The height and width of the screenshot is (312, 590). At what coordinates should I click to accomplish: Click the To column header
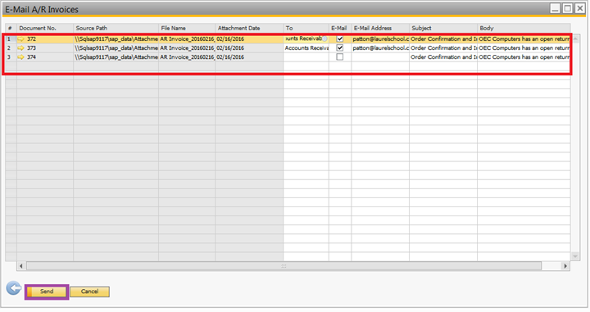(x=306, y=28)
